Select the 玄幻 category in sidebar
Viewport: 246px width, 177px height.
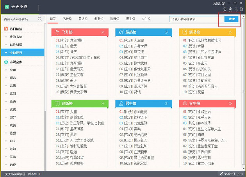[13, 94]
